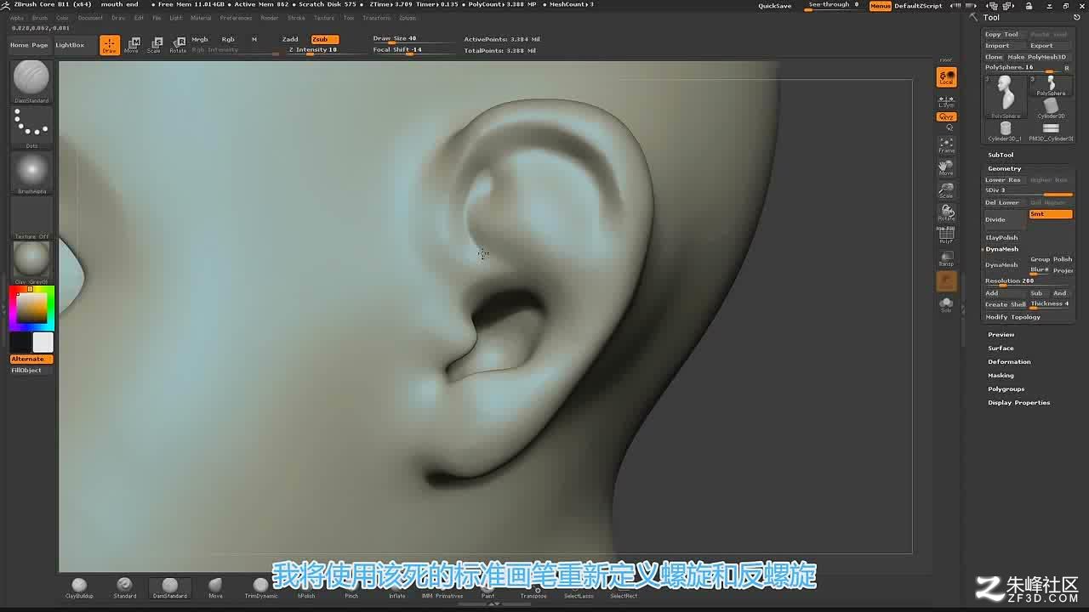Open the Stroke menu
This screenshot has height=612, width=1089.
tap(296, 18)
